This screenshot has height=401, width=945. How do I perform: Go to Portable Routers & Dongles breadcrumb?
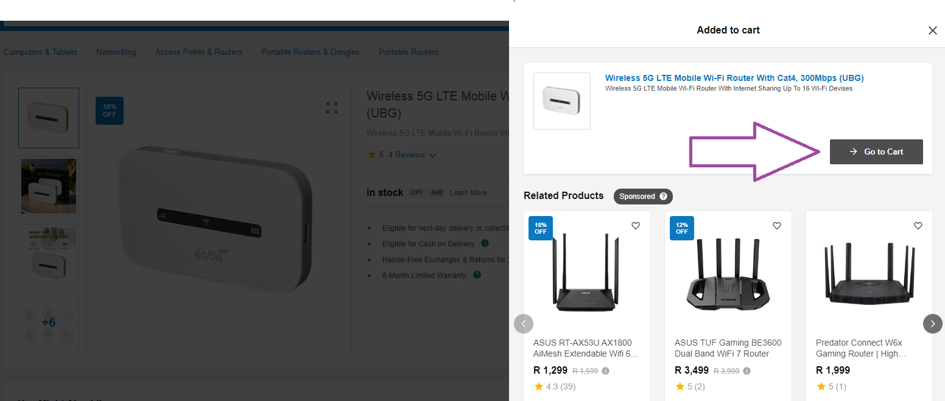pyautogui.click(x=311, y=52)
